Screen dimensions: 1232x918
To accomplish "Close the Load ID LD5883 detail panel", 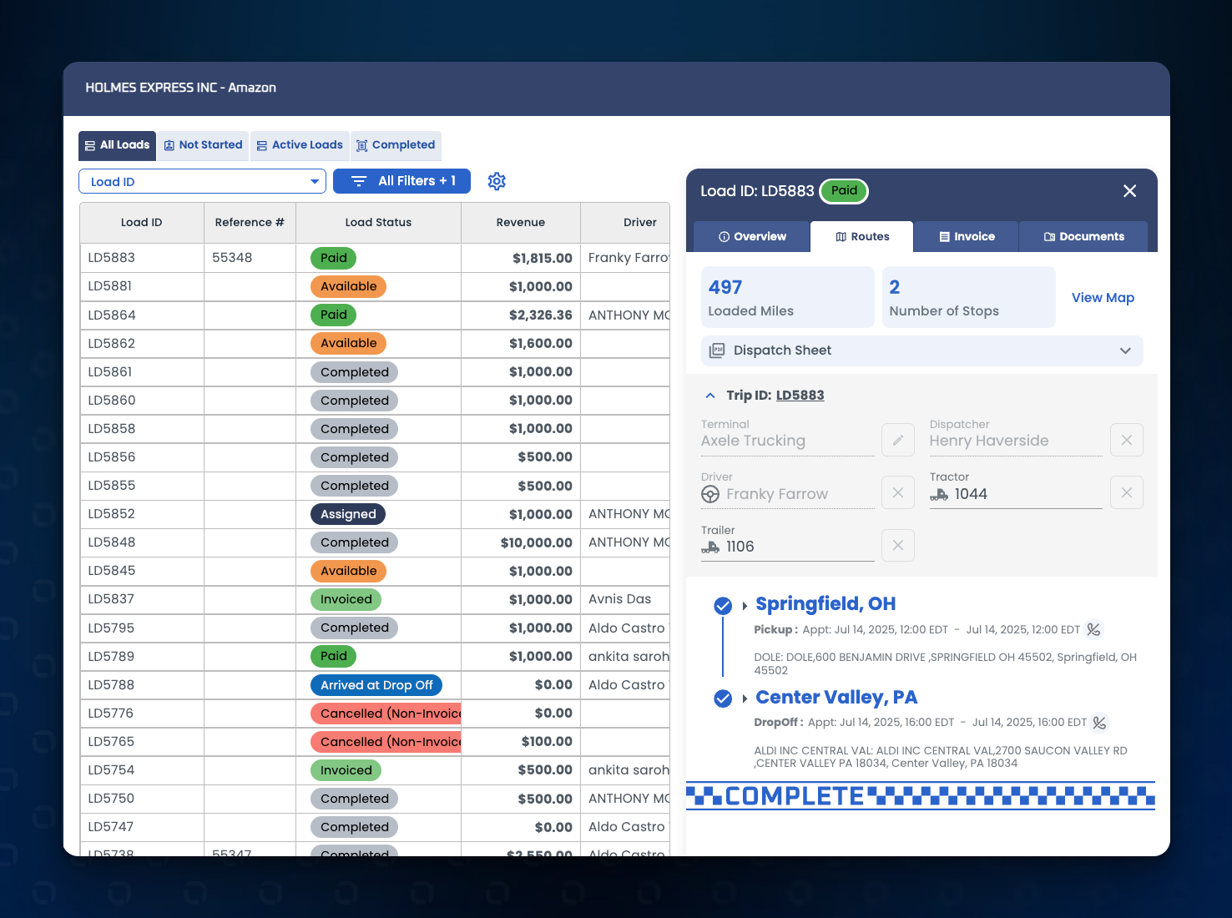I will point(1130,191).
